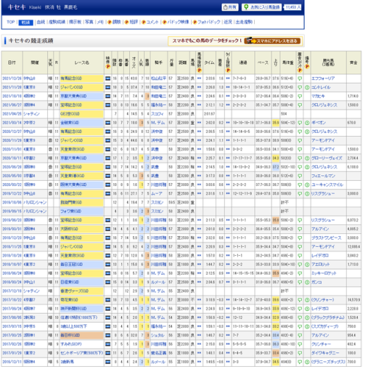Click green 備考 icon in 2020/10/11 京都大賞典 row
The width and height of the screenshot is (368, 372).
point(307,158)
